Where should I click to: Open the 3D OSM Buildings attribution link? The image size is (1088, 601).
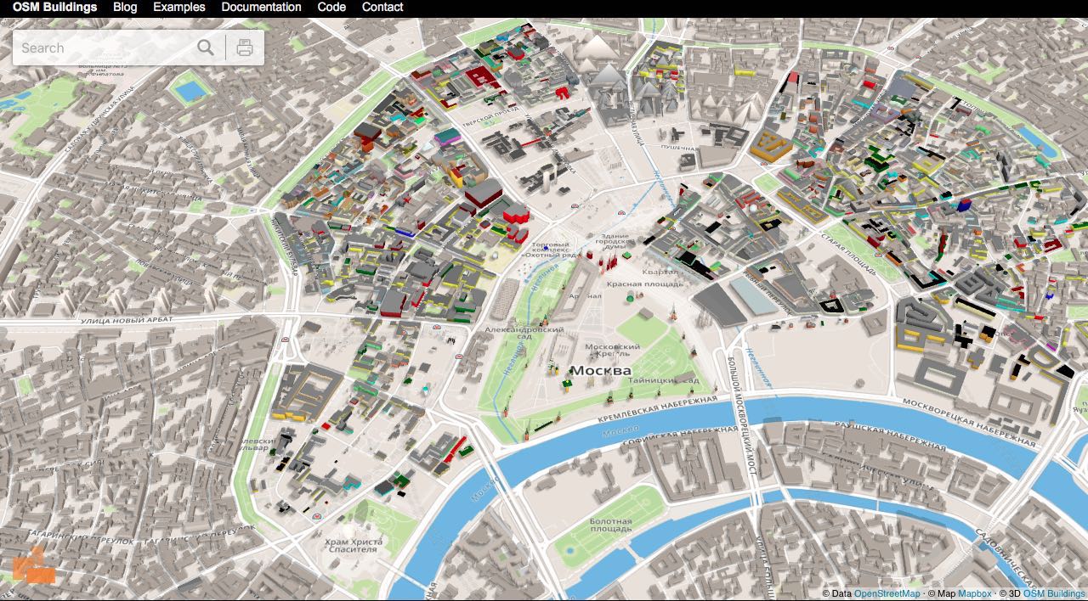[1054, 594]
